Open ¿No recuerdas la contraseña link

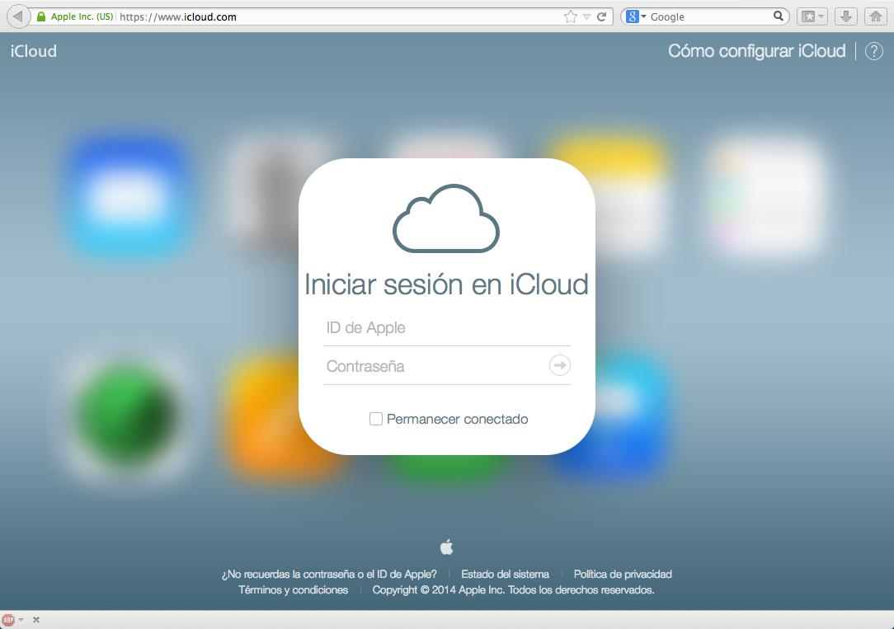coord(329,574)
